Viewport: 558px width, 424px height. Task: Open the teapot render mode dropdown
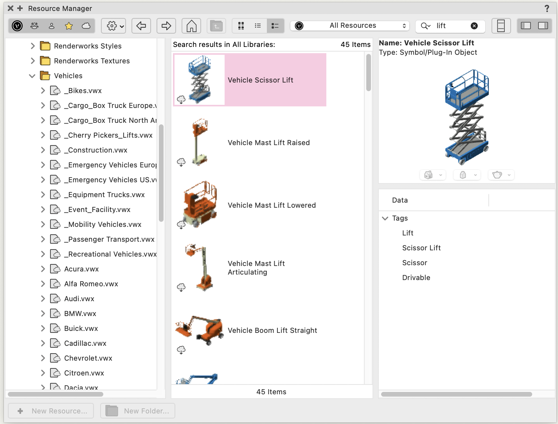pos(501,175)
